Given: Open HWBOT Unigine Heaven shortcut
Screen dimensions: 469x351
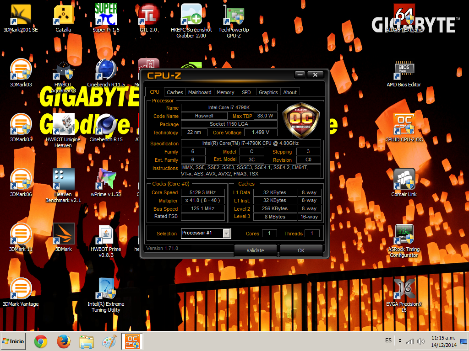Looking at the screenshot, I should coord(63,131).
